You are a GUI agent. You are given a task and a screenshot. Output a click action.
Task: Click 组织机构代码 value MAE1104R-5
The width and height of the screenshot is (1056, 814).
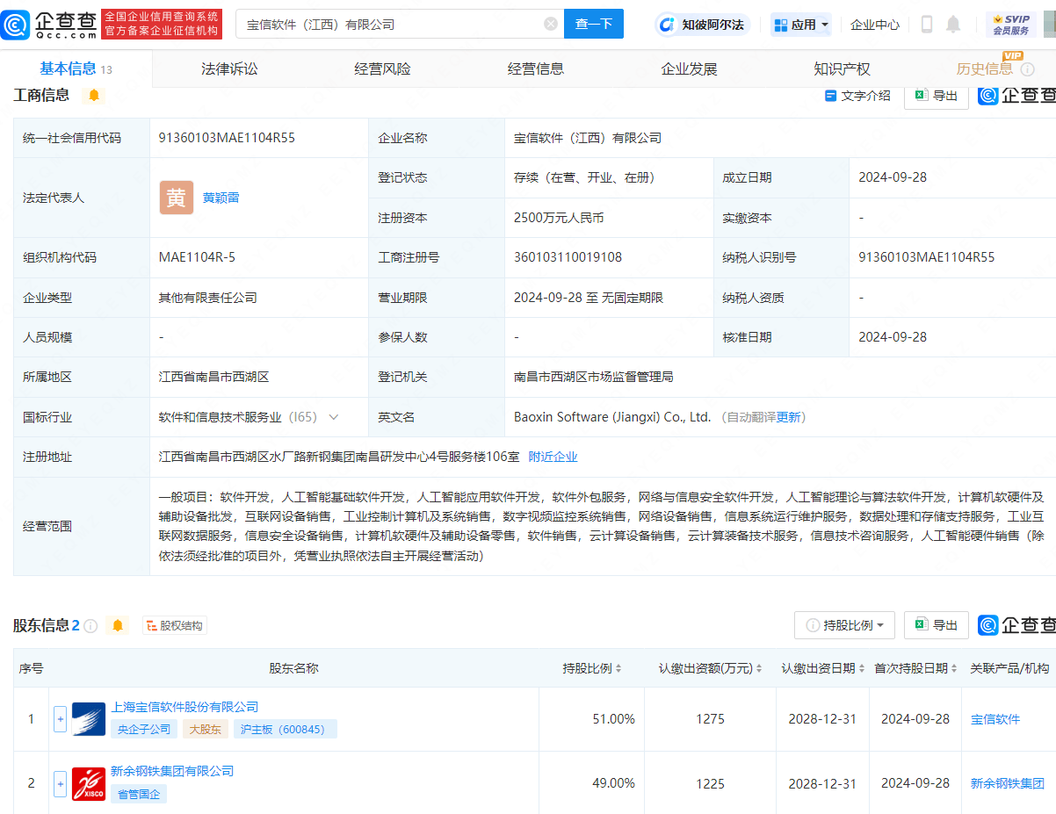pos(197,257)
